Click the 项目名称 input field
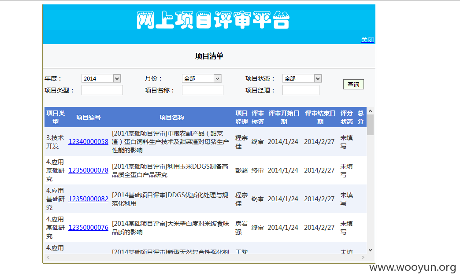Image resolution: width=460 pixels, height=280 pixels. pyautogui.click(x=202, y=90)
